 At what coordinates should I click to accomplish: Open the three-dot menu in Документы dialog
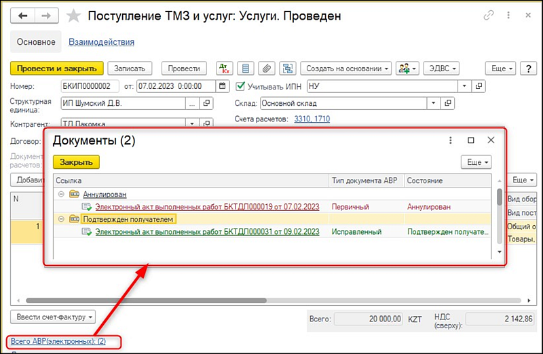[449, 140]
